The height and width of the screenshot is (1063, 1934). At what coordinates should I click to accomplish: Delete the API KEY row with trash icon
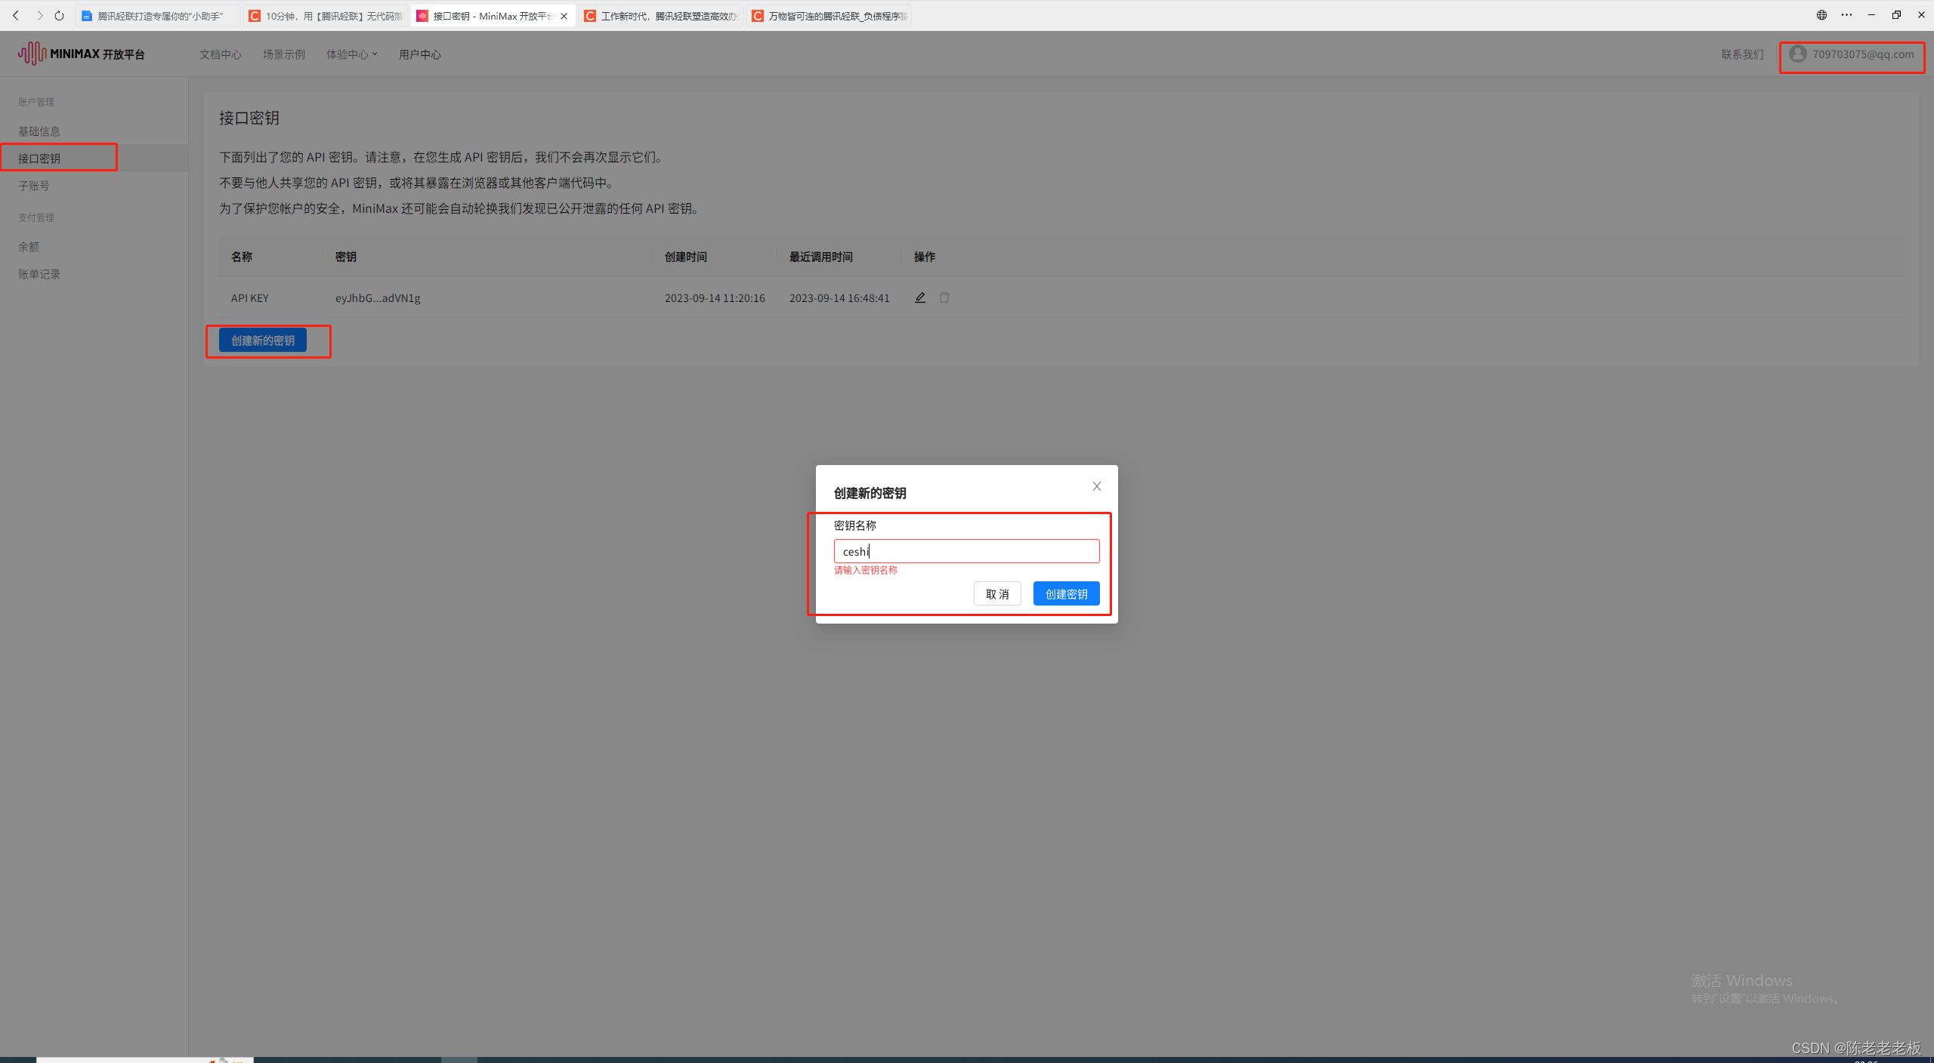click(x=944, y=297)
